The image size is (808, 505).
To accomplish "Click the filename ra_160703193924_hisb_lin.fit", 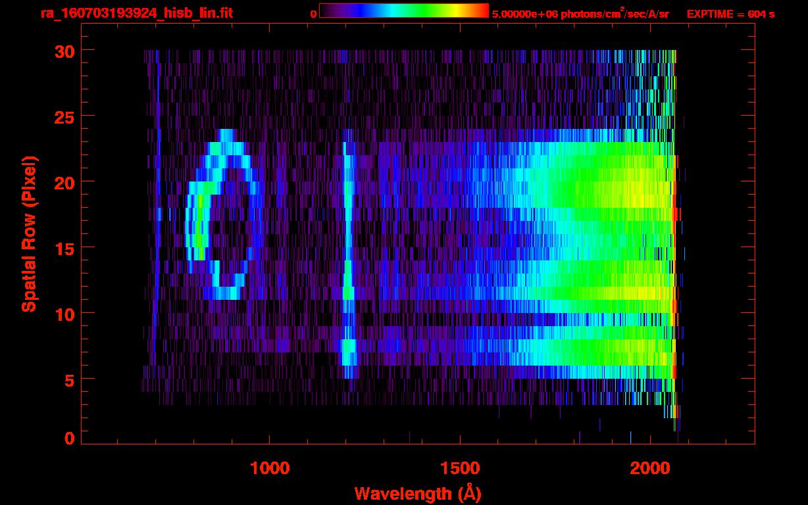I will (136, 13).
